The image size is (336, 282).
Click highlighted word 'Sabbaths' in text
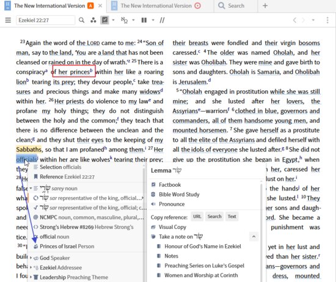coord(29,150)
